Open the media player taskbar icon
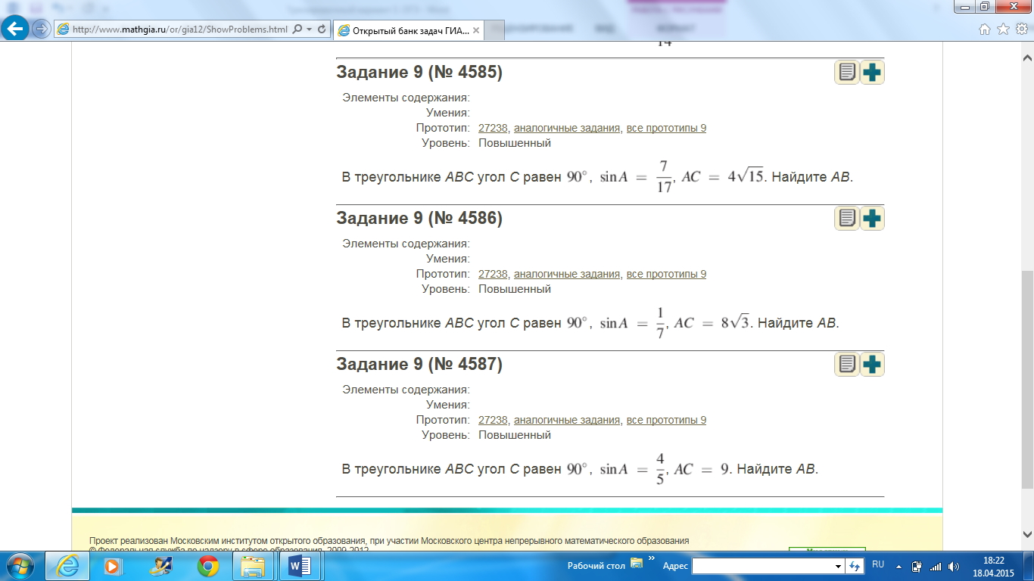This screenshot has width=1034, height=581. [x=112, y=566]
